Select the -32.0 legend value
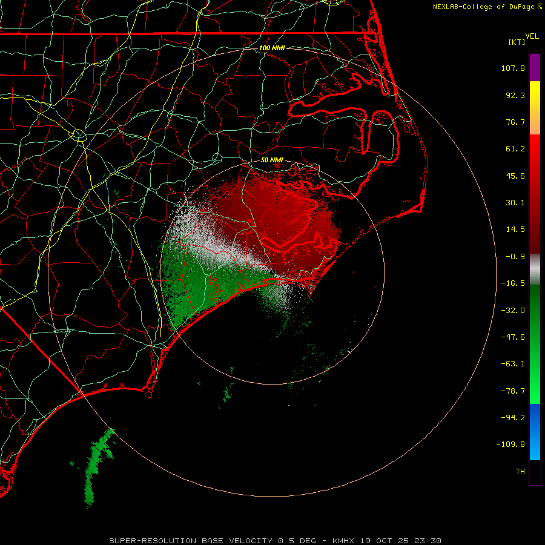Screen dimensions: 545x545 513,311
